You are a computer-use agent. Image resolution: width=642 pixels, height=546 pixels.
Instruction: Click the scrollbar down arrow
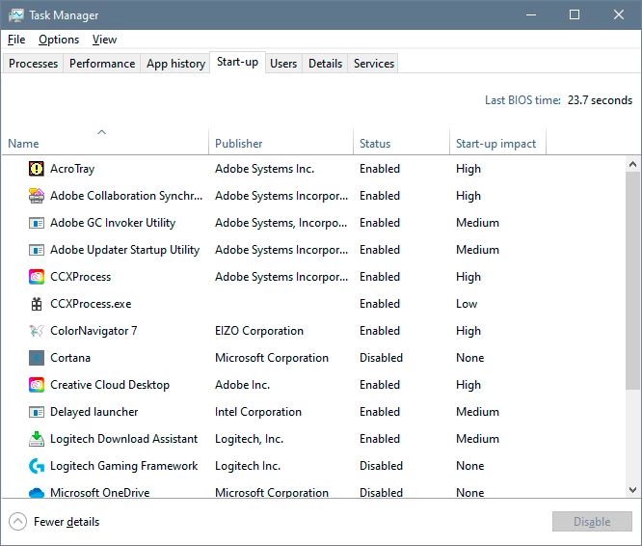click(x=632, y=489)
